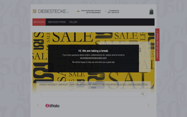
Task: Open the 'Haben Sie eine Frage?' side tab
Action: (x=157, y=45)
